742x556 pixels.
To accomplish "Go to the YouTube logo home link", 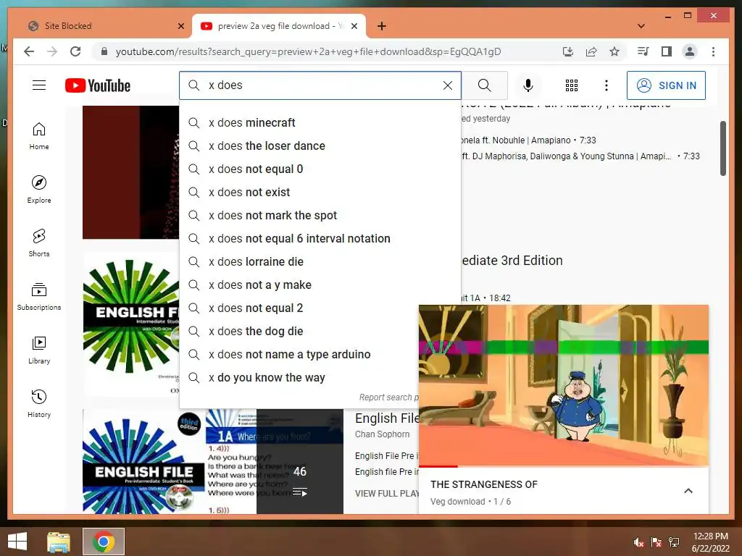I will click(x=98, y=85).
